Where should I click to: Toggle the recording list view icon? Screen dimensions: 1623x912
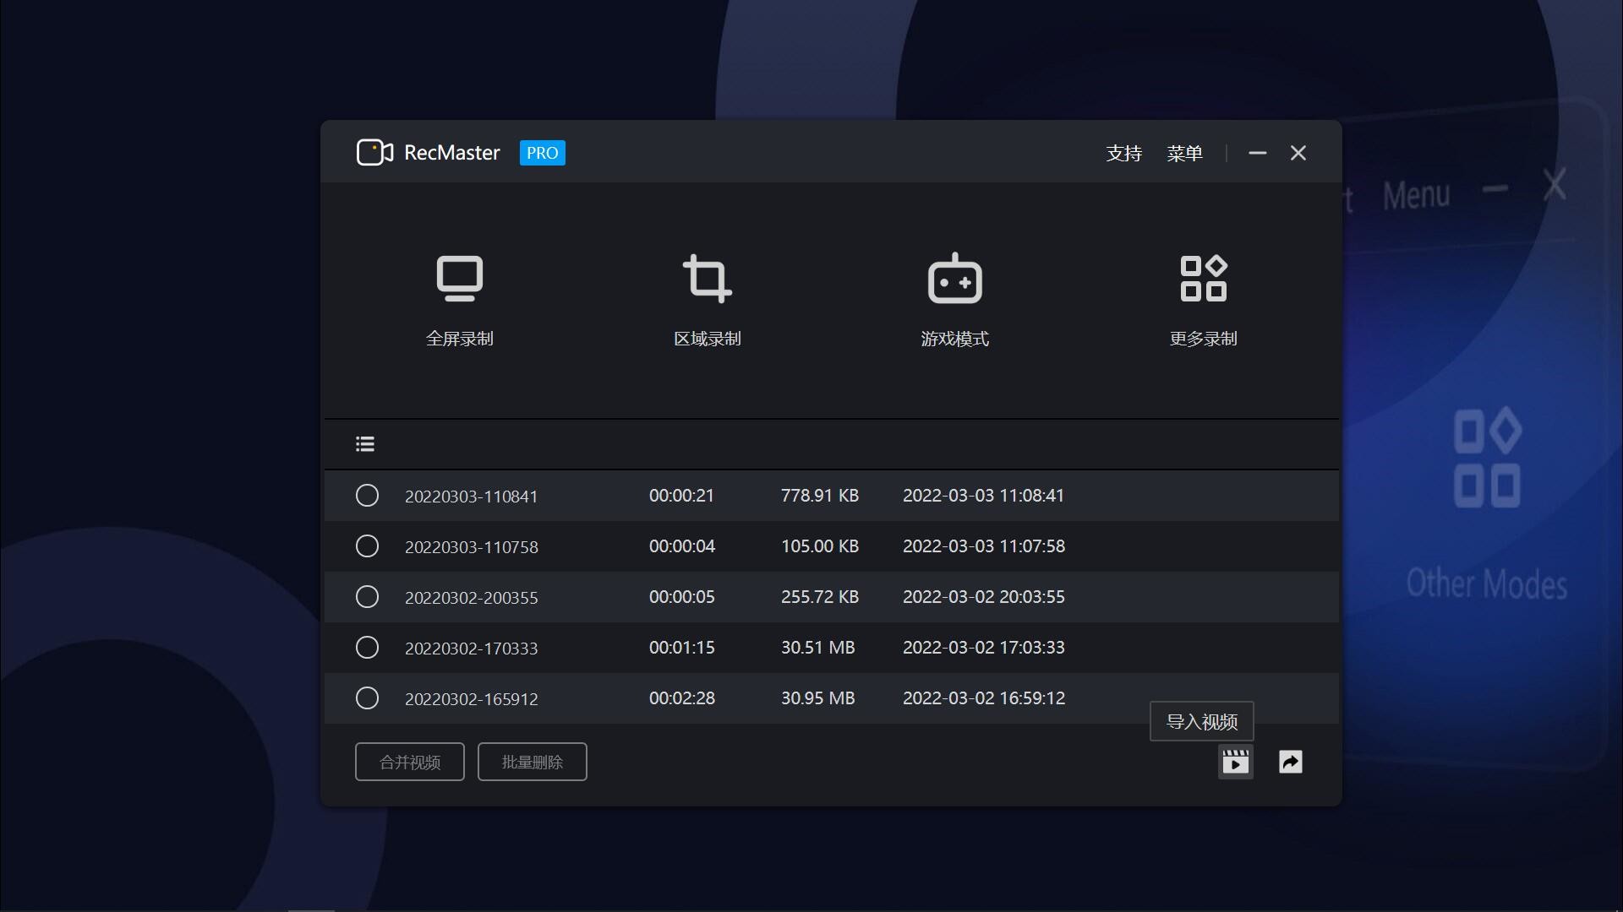tap(365, 444)
